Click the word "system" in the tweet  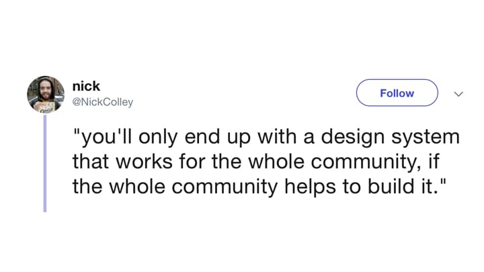(x=426, y=138)
